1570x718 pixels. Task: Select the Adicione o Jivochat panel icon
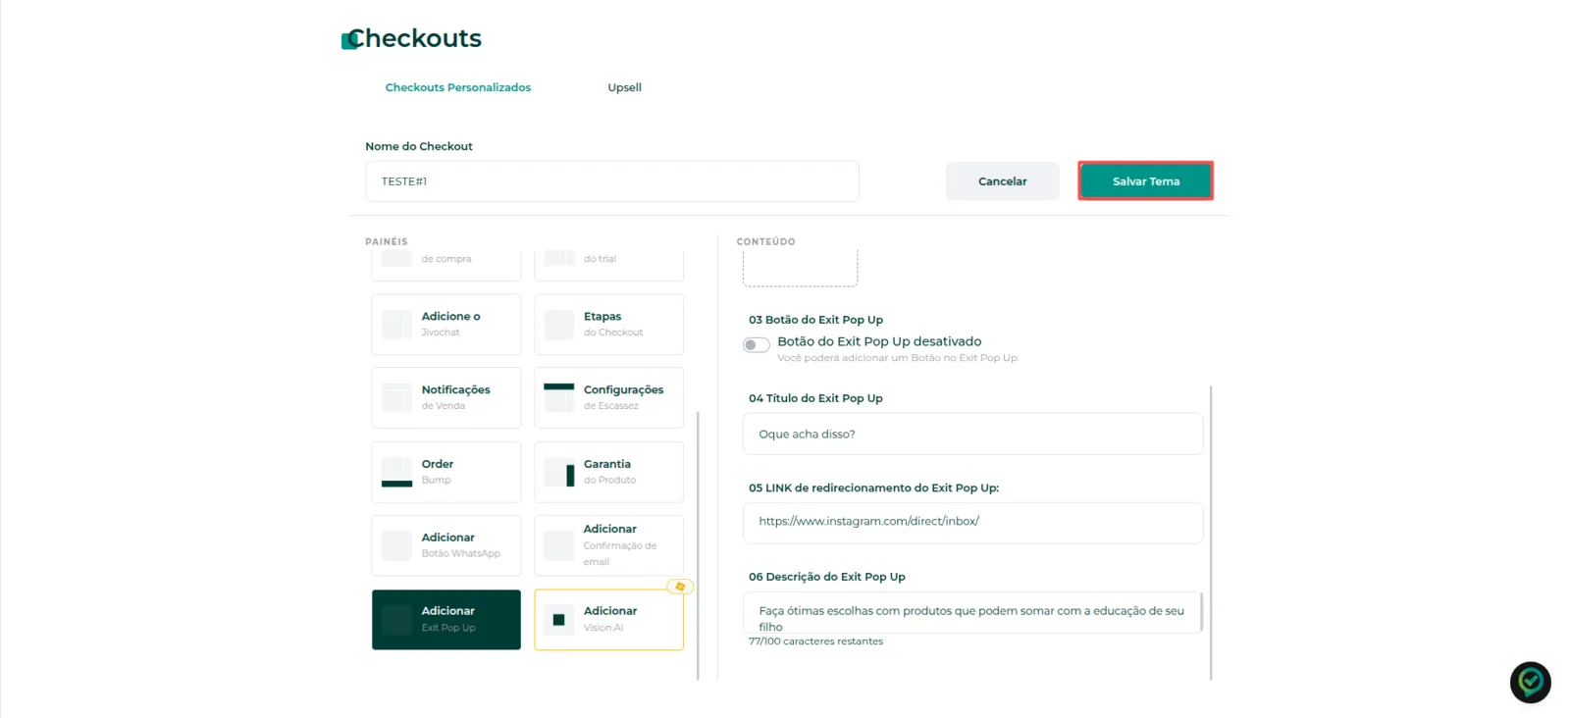396,325
